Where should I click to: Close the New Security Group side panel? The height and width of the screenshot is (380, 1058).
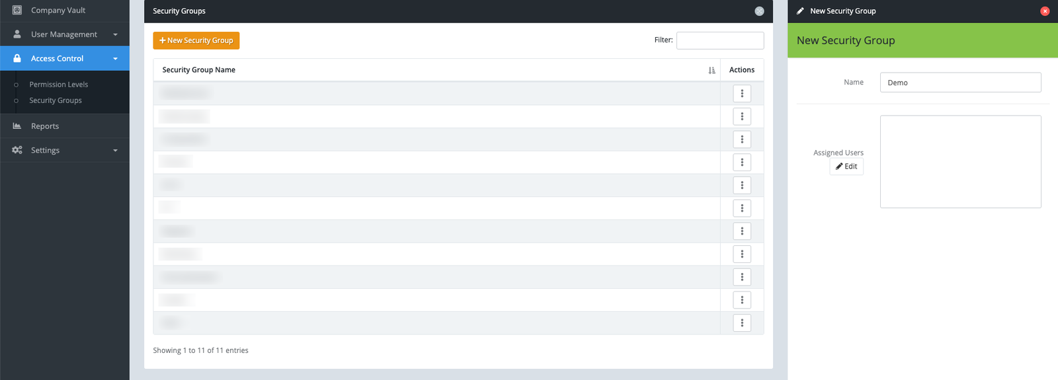(x=1045, y=11)
